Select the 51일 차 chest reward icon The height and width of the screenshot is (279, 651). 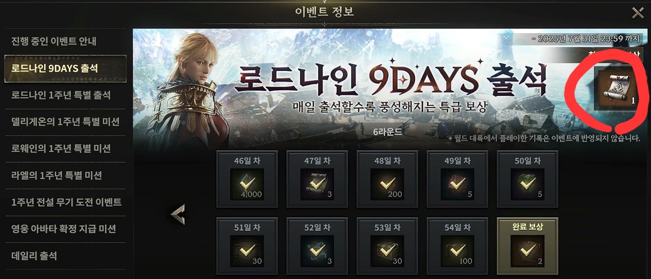(247, 251)
